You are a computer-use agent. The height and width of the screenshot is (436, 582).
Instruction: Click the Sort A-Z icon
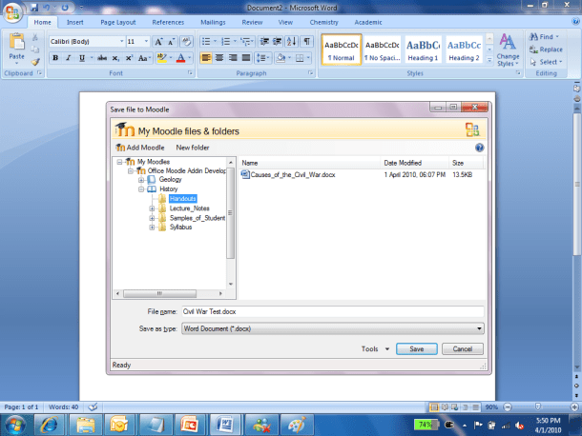click(x=291, y=42)
